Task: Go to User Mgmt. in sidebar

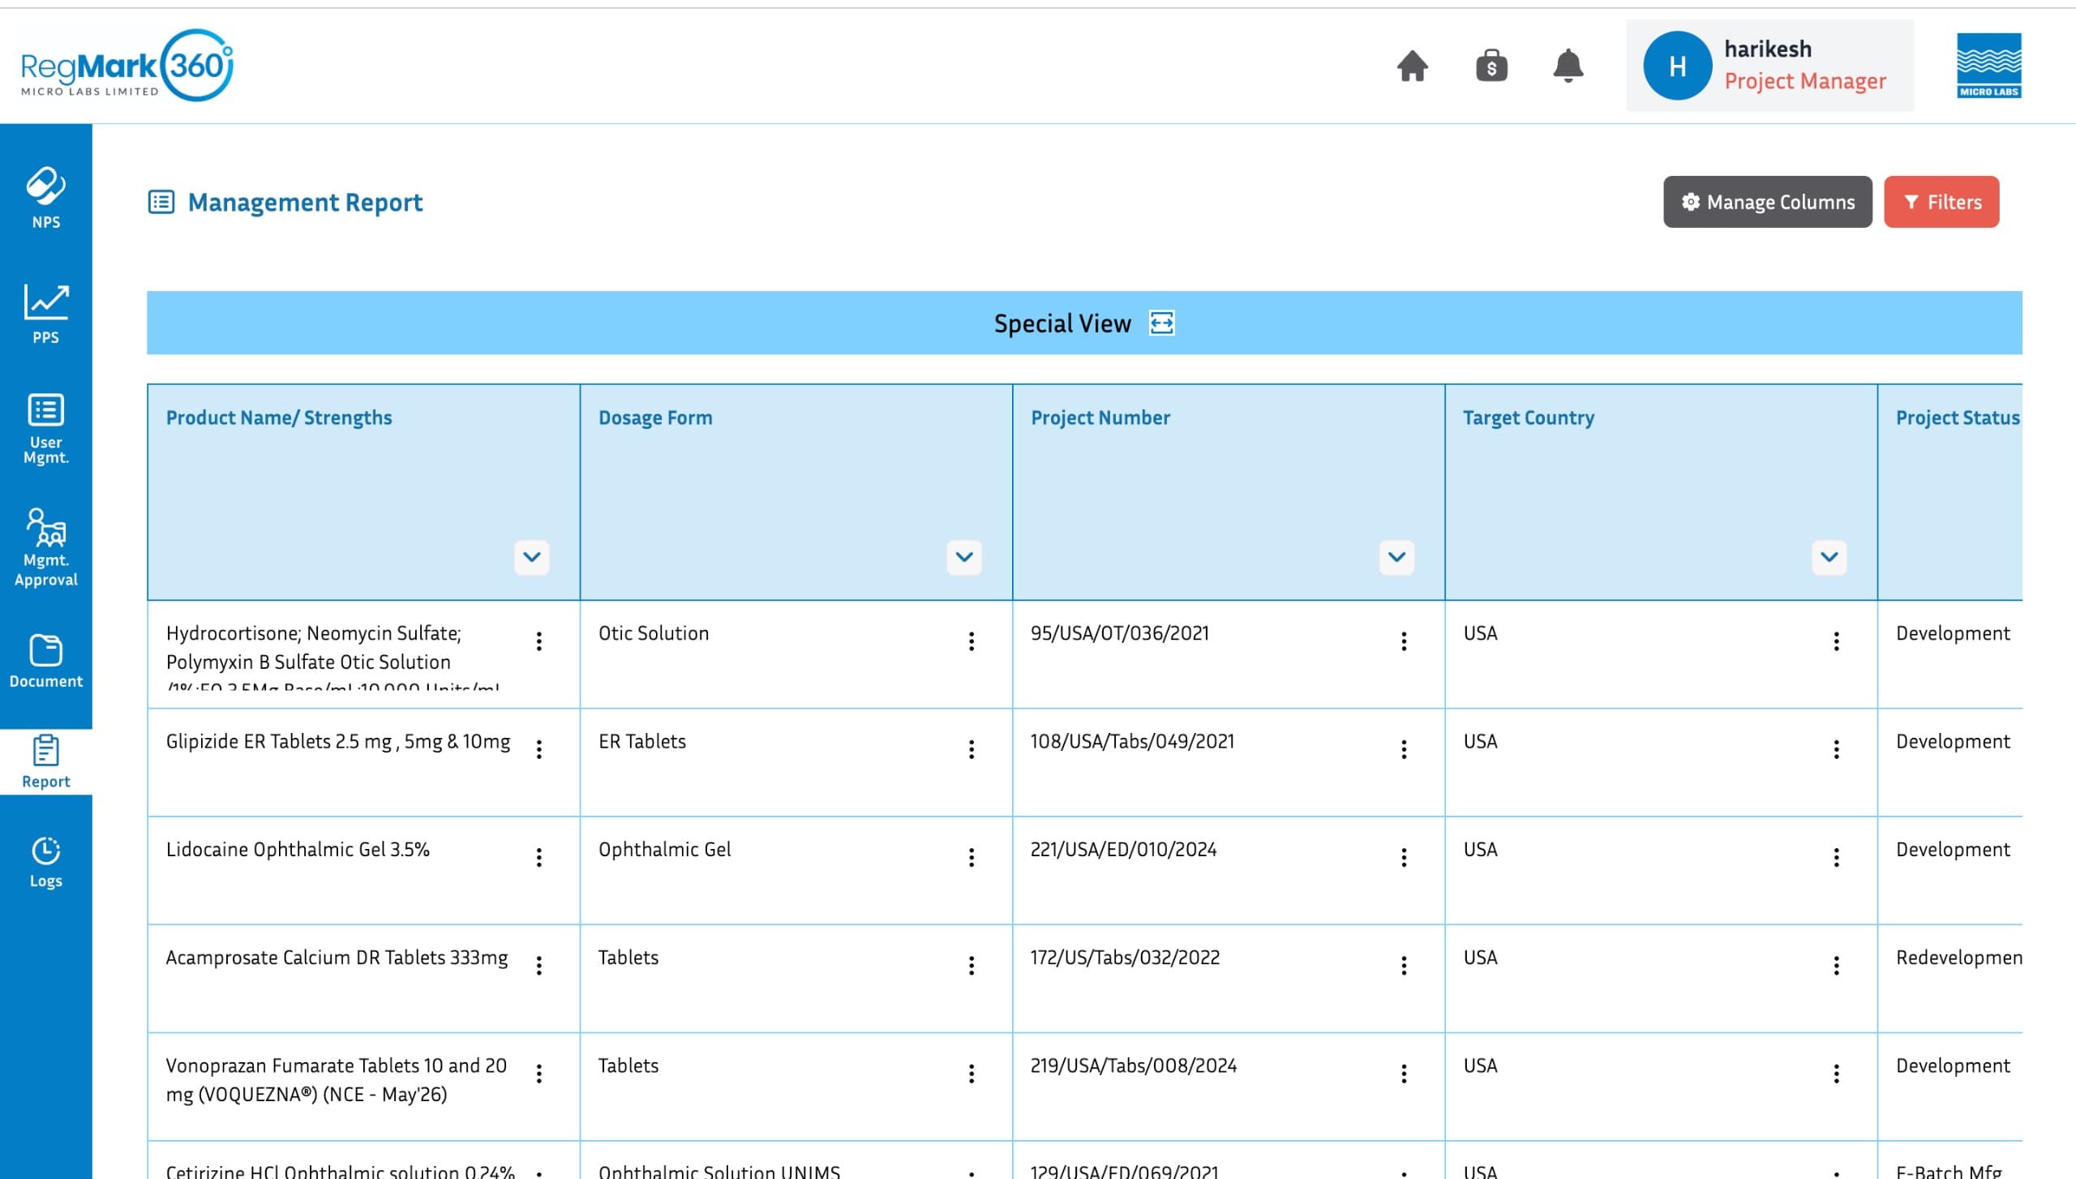Action: point(45,428)
